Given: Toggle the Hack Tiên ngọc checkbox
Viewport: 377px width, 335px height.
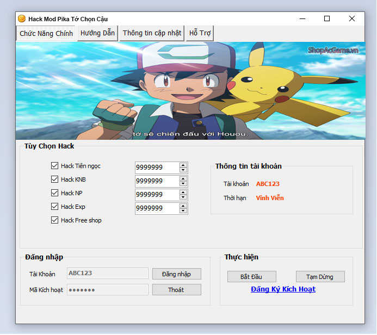Looking at the screenshot, I should (x=54, y=166).
